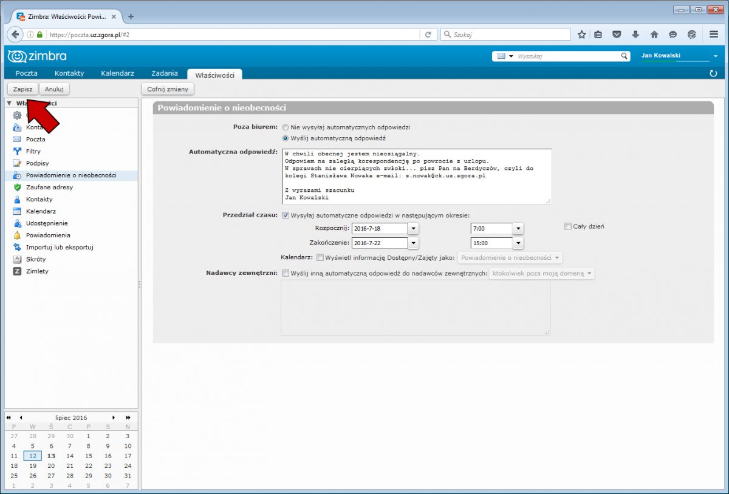Click the Powiadomienia bell icon

17,235
